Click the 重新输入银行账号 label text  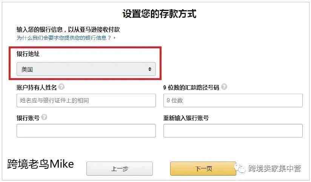[186, 118]
